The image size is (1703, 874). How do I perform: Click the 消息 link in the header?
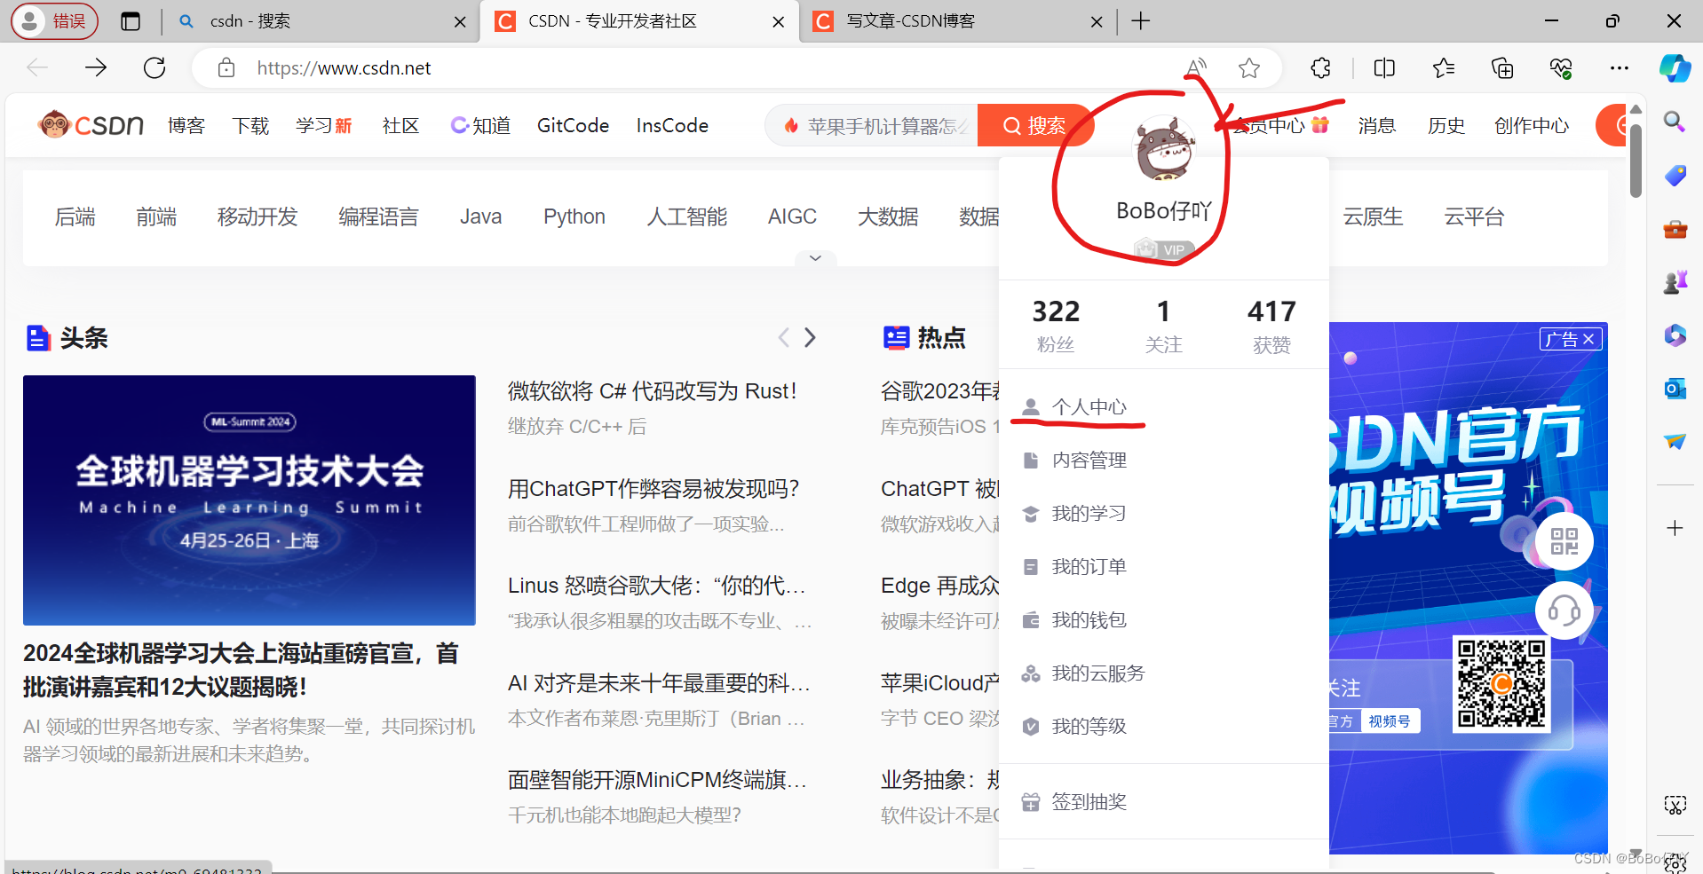click(1377, 126)
